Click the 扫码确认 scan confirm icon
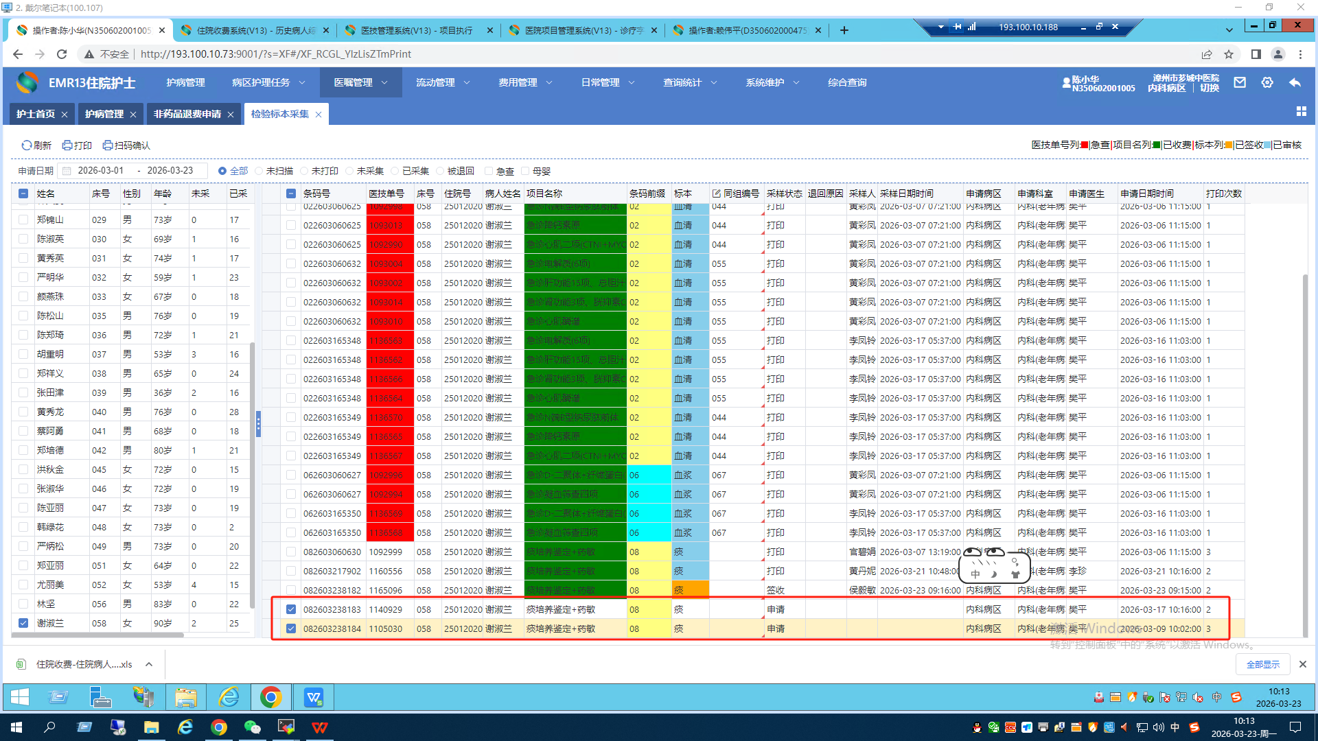This screenshot has width=1318, height=741. pyautogui.click(x=108, y=145)
